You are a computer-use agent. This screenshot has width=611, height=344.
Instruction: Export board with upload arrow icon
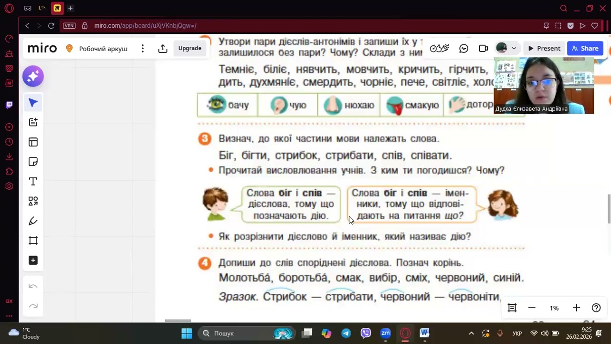tap(163, 48)
